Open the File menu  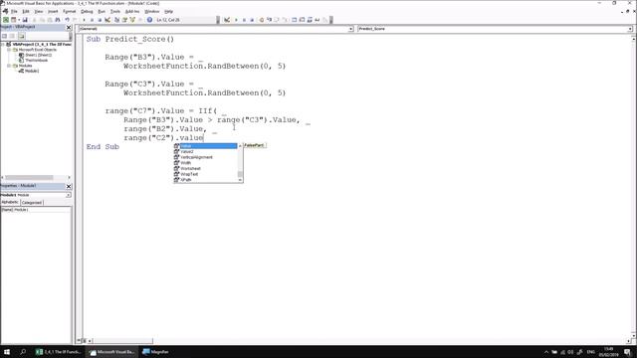[14, 11]
